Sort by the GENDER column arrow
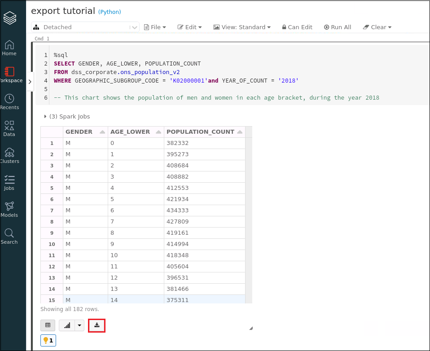The width and height of the screenshot is (430, 351). (x=103, y=132)
